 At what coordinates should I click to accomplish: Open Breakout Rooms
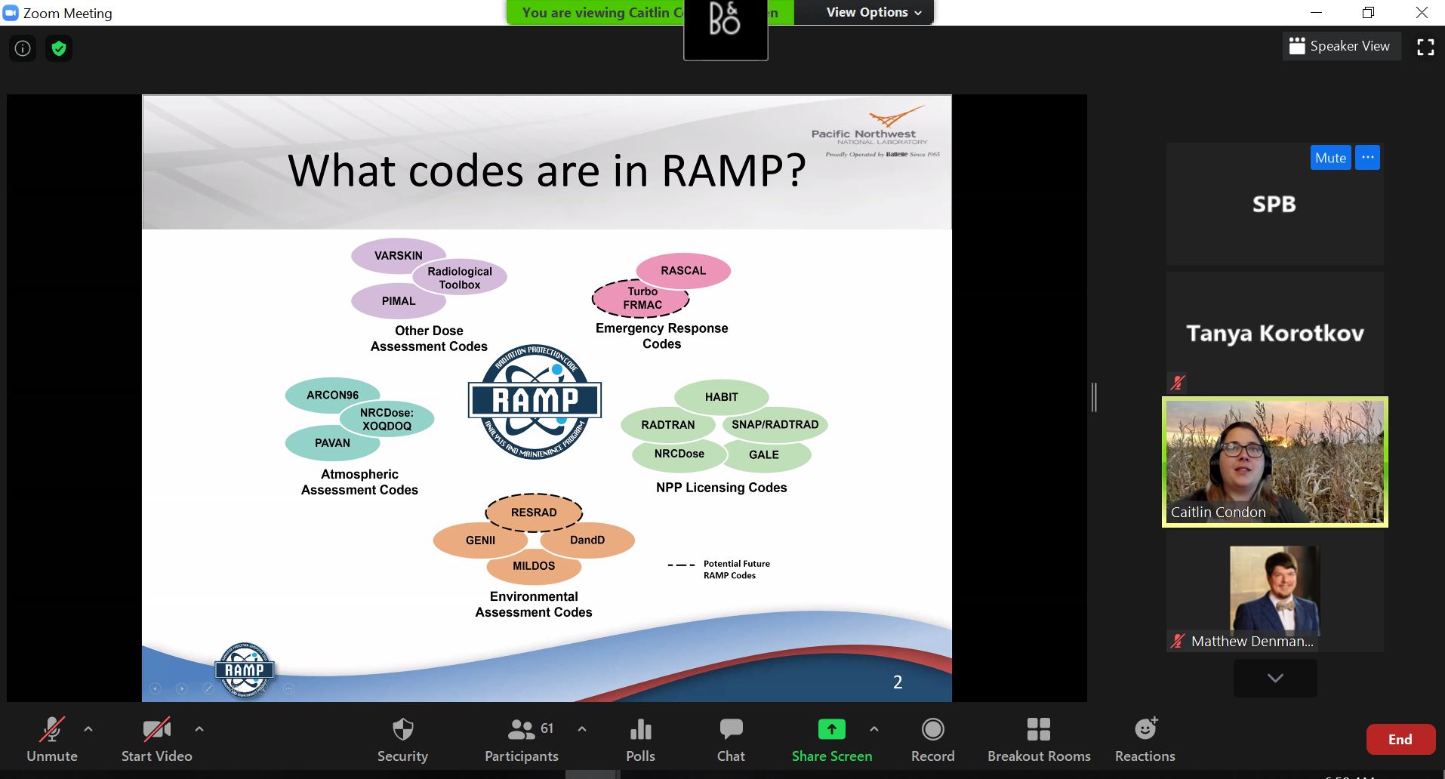click(x=1039, y=740)
